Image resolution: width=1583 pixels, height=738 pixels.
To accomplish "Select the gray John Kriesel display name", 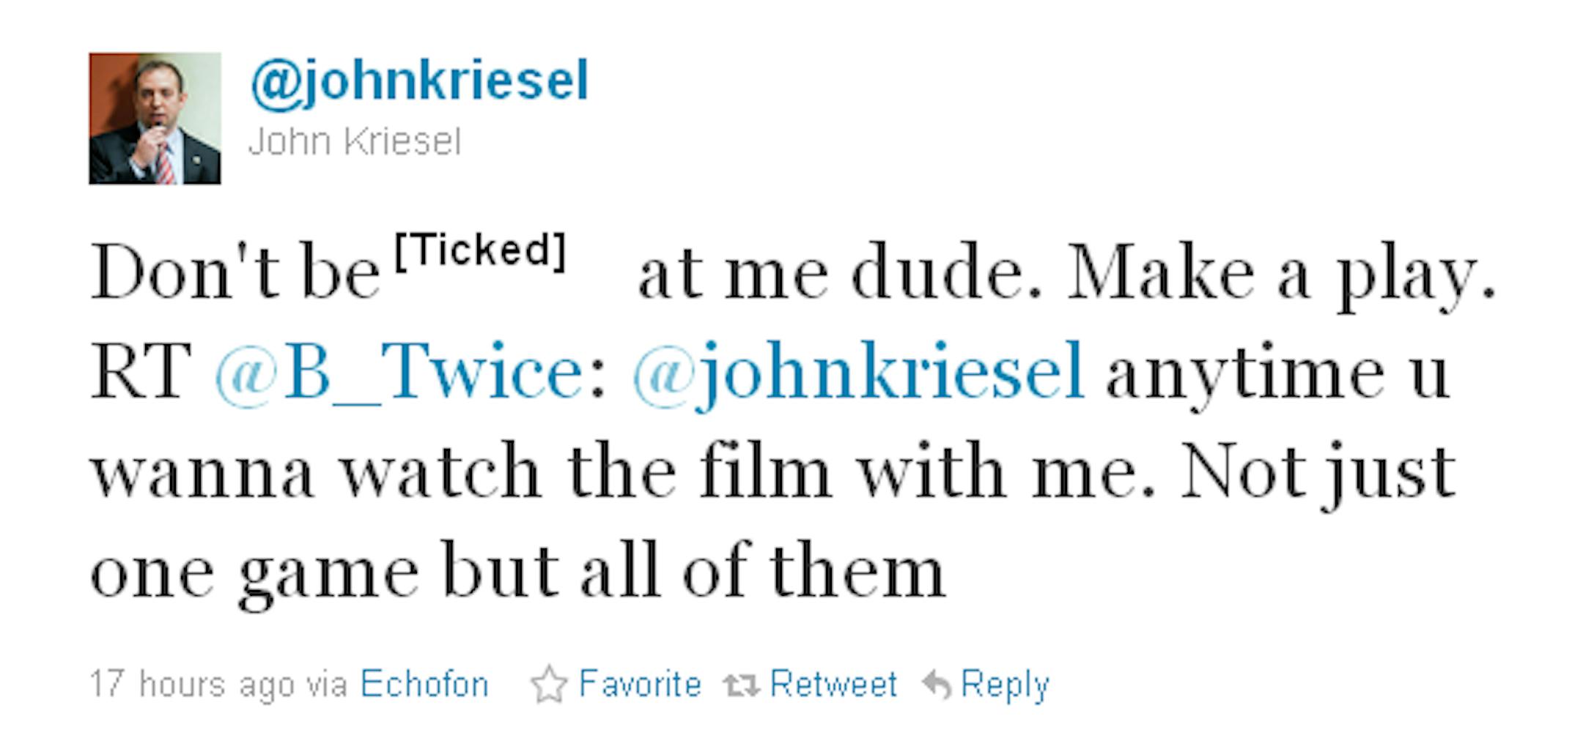I will coord(355,141).
